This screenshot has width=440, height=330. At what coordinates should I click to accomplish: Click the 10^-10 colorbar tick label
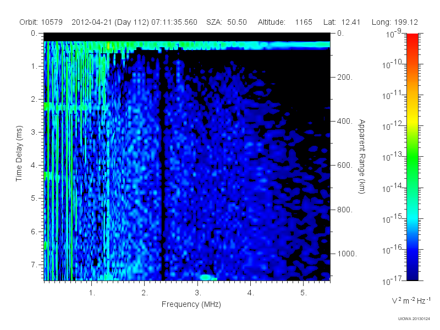pyautogui.click(x=393, y=64)
